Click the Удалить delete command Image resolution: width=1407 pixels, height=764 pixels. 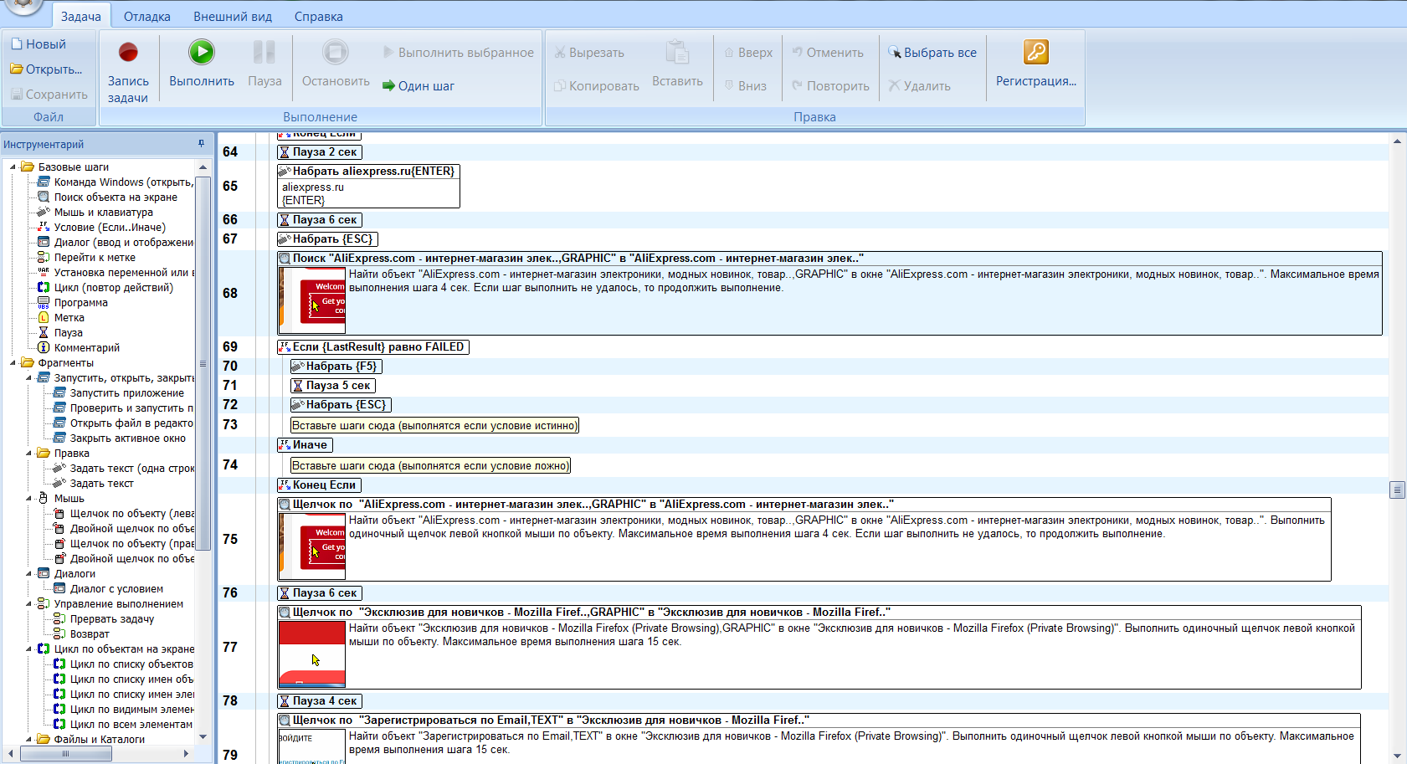pyautogui.click(x=919, y=86)
